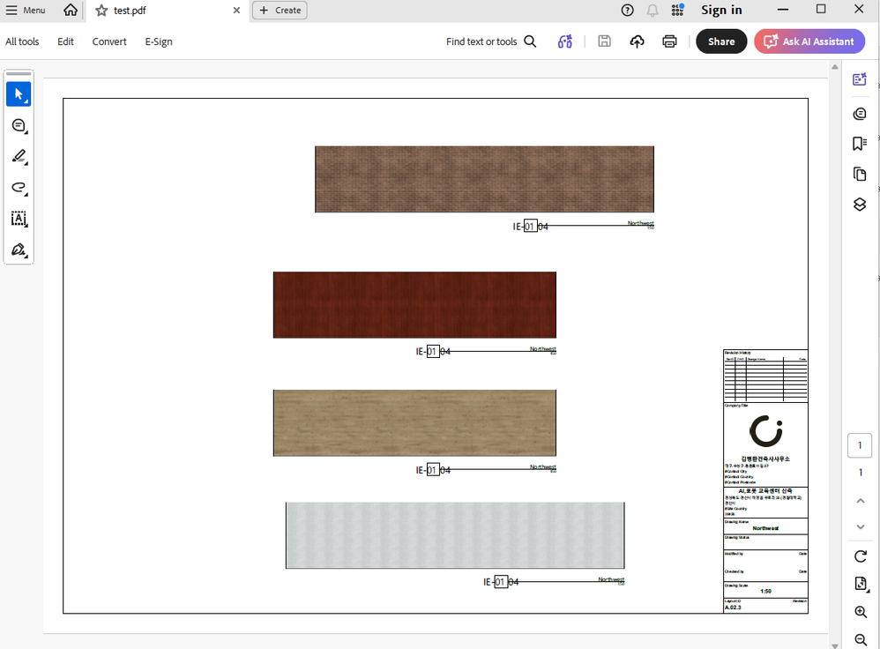This screenshot has width=880, height=649.
Task: Click the Print file icon
Action: [x=669, y=41]
